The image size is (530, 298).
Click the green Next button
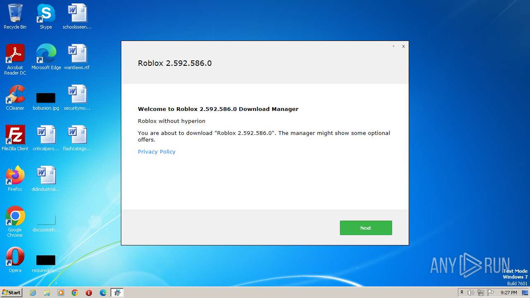[366, 228]
